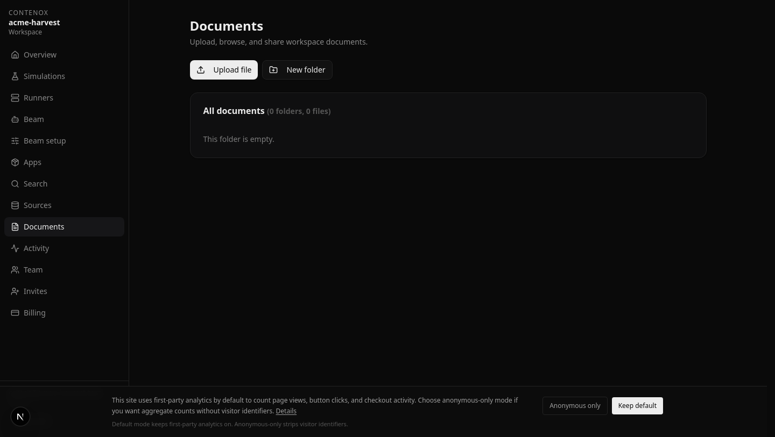Viewport: 775px width, 437px height.
Task: Select the Beam label in the sidebar
Action: coord(34,119)
